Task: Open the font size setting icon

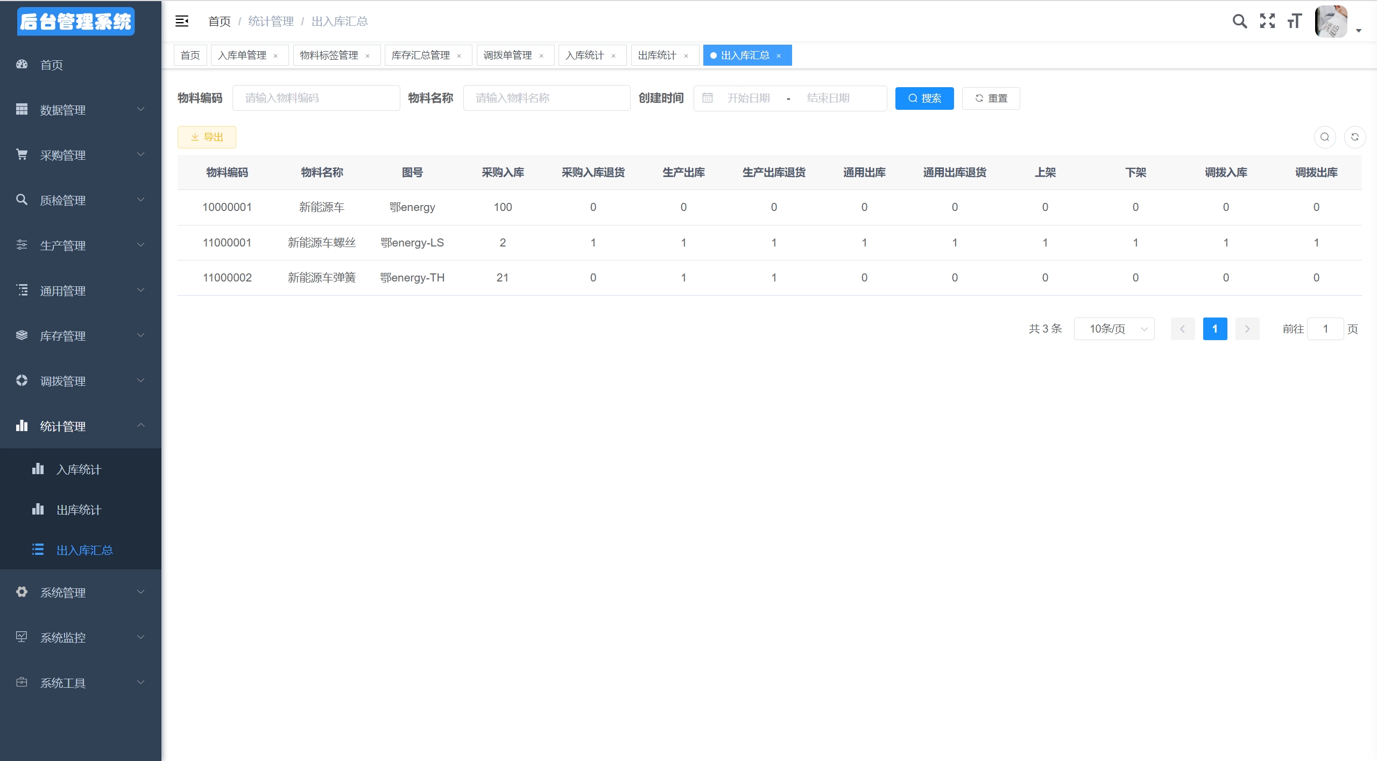Action: (x=1294, y=22)
